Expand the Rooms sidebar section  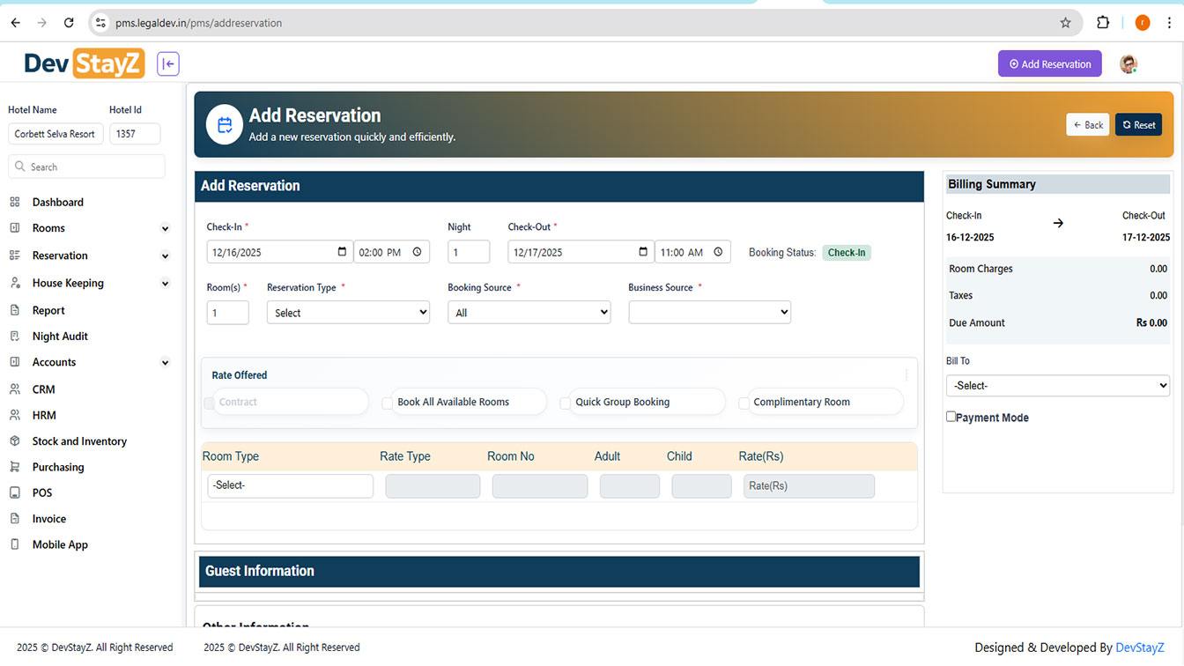[x=51, y=228]
